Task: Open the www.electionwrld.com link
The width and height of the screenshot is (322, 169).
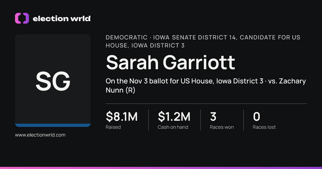Action: (x=40, y=135)
